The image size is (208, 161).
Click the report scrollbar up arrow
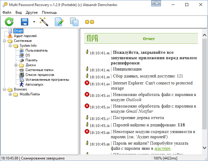pyautogui.click(x=204, y=35)
